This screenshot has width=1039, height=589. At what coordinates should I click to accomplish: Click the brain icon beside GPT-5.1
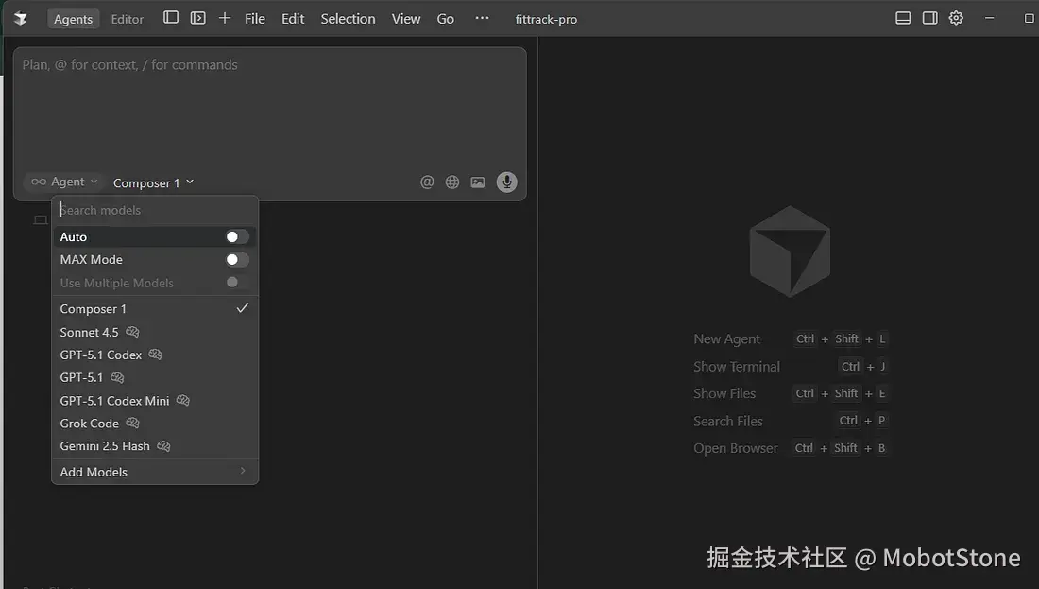tap(117, 377)
